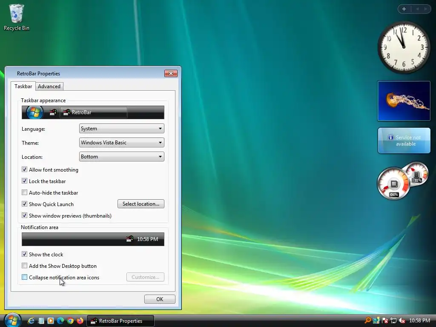Click the jellyfish slideshow gadget picture
436x327 pixels.
point(404,101)
